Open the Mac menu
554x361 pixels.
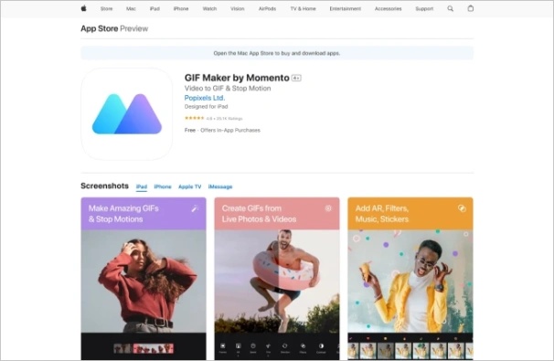[131, 8]
